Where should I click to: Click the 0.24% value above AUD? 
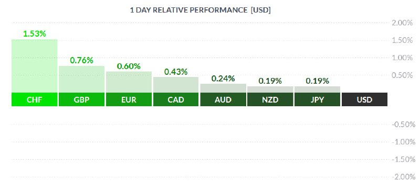(x=223, y=78)
